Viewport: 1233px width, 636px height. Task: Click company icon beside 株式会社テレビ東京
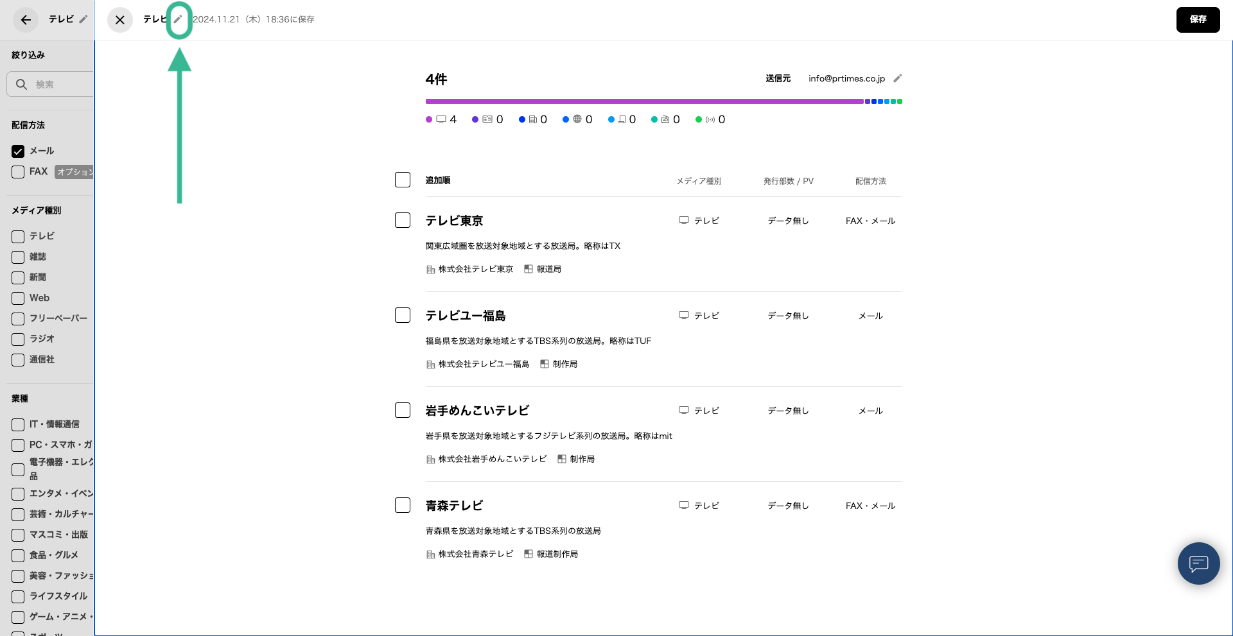[x=431, y=270]
